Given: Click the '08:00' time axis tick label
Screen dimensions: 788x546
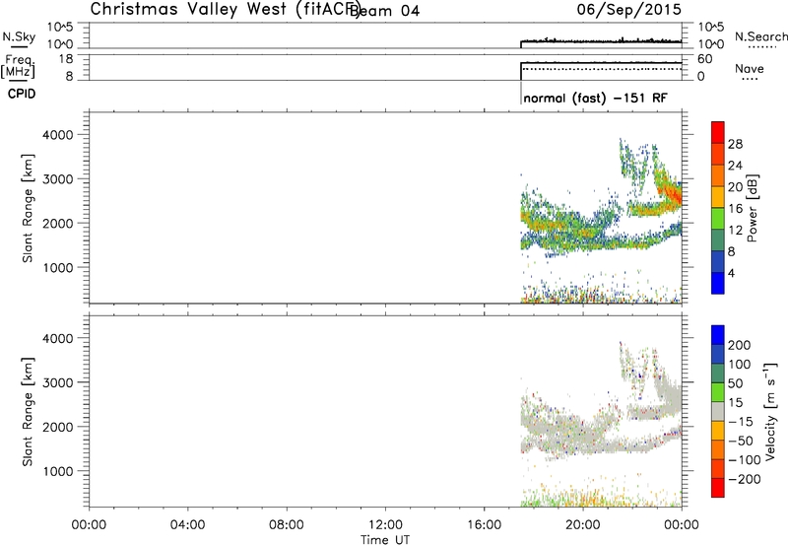Looking at the screenshot, I should 287,525.
